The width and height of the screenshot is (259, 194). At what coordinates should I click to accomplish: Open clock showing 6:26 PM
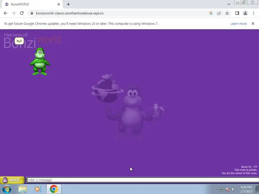point(246,189)
